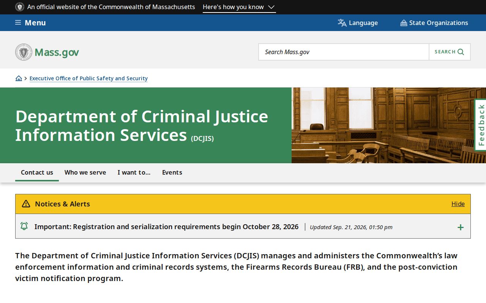Open the Who we serve tab

pyautogui.click(x=85, y=172)
